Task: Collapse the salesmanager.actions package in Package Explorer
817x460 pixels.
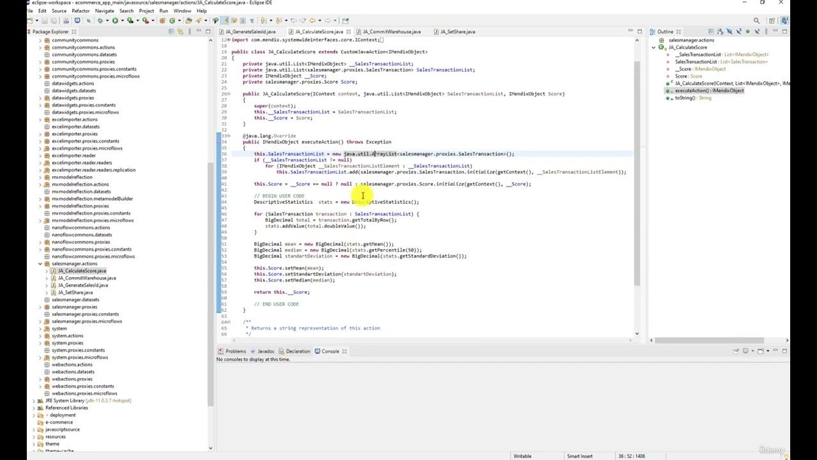Action: point(40,263)
